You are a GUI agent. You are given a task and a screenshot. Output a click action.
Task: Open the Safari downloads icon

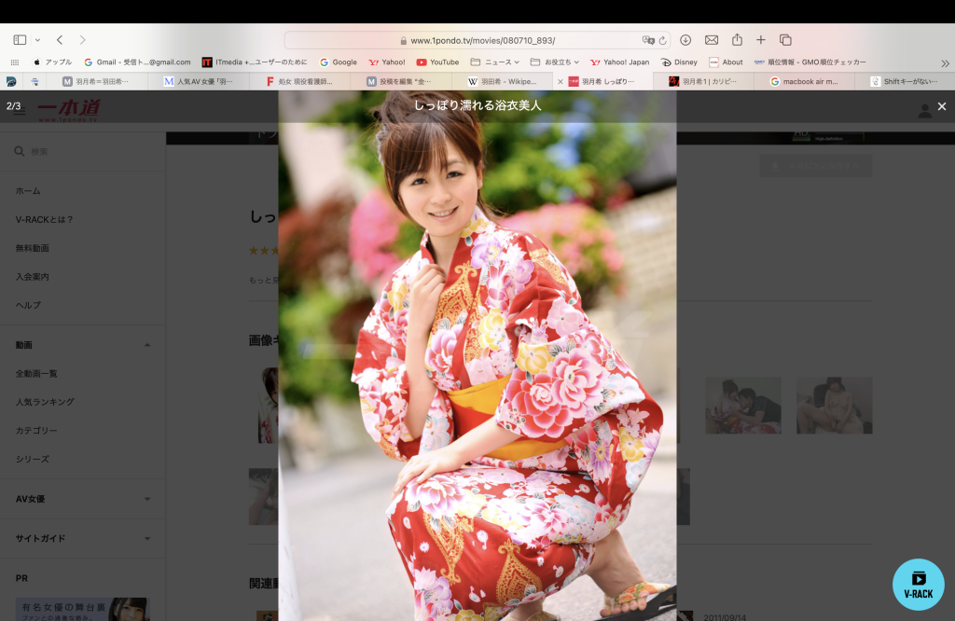685,40
